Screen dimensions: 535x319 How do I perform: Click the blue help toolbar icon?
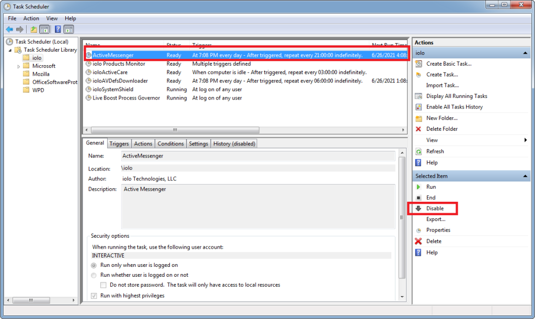(57, 30)
